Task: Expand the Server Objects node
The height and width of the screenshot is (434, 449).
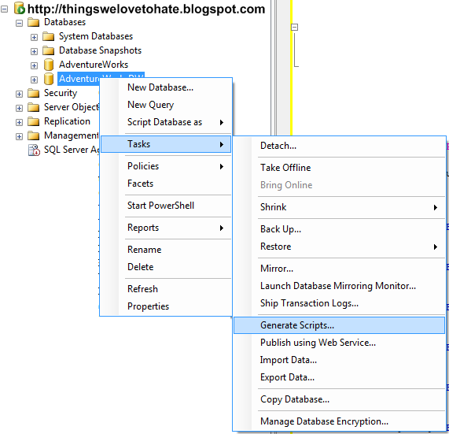Action: click(19, 108)
